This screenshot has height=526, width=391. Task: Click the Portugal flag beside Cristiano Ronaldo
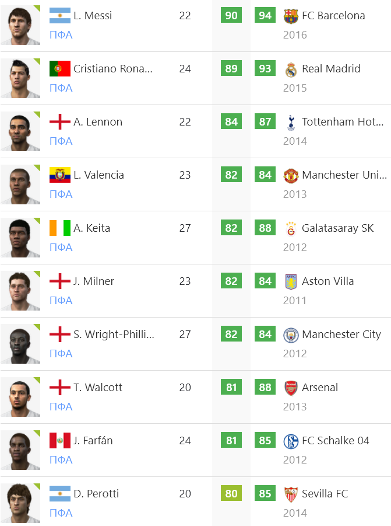click(60, 69)
